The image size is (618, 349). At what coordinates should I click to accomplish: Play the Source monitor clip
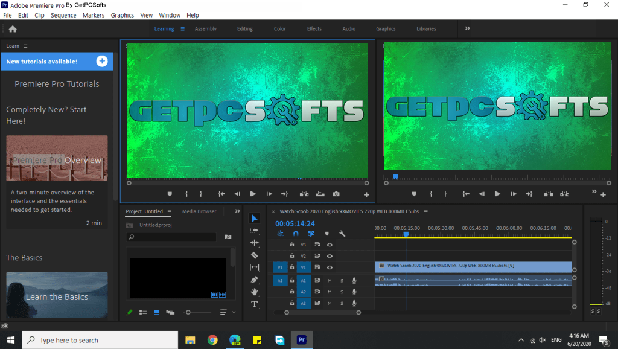click(253, 194)
